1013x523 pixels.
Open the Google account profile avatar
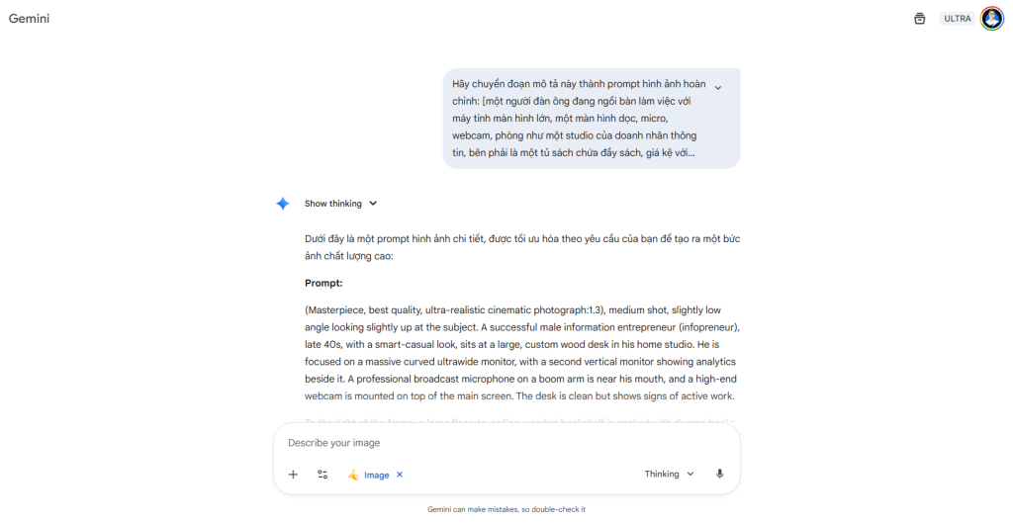(992, 19)
